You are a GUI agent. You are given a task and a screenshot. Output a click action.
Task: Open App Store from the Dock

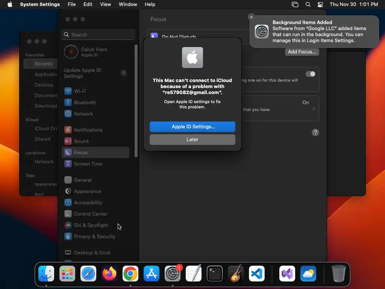point(152,274)
